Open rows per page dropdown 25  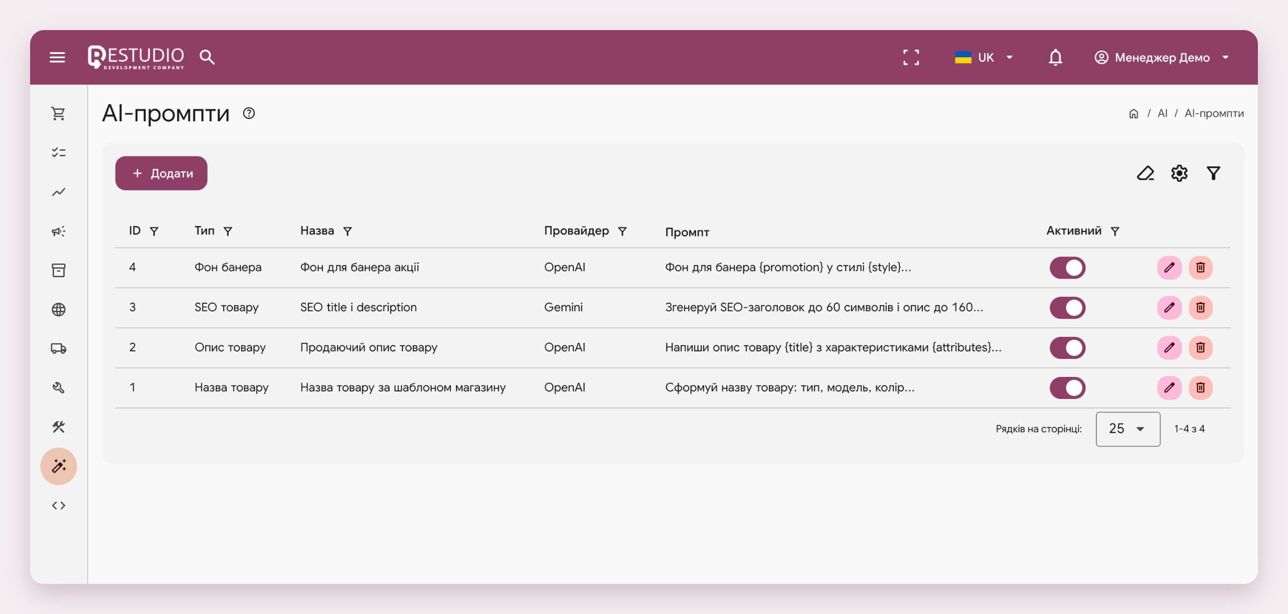click(1128, 429)
